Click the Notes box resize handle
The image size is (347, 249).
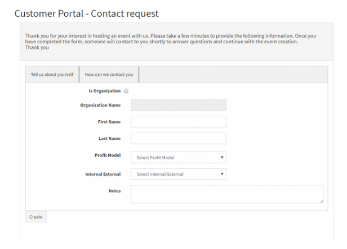tap(321, 201)
